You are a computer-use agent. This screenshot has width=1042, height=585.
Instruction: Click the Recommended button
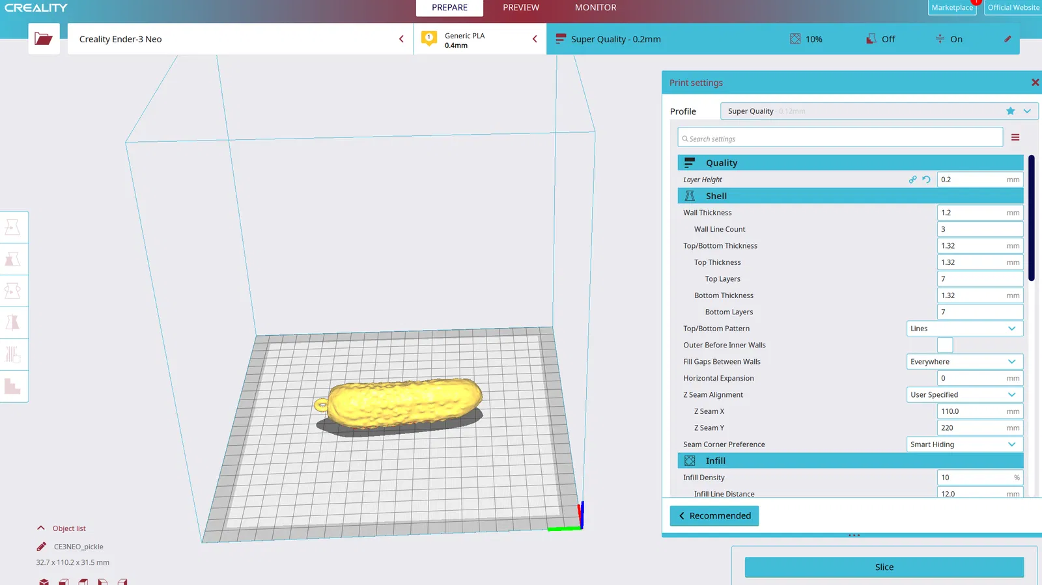tap(714, 516)
